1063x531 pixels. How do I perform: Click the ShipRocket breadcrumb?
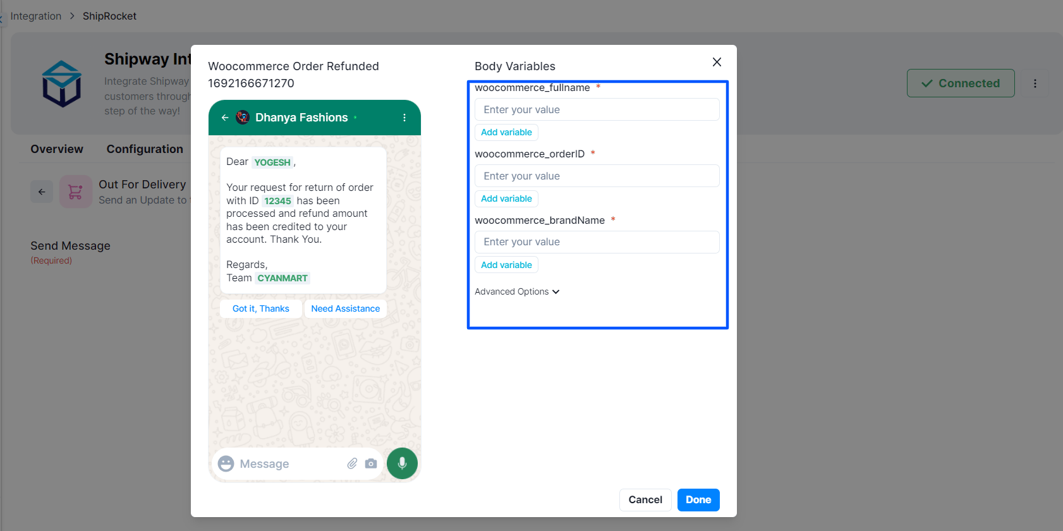[109, 16]
